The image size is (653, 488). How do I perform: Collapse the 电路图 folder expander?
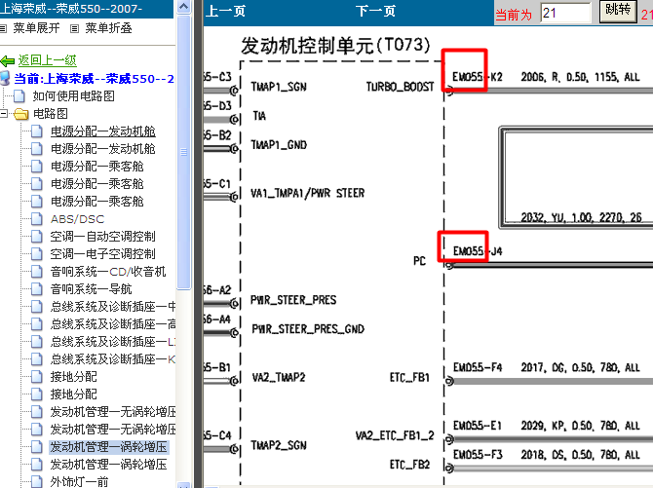(x=4, y=113)
